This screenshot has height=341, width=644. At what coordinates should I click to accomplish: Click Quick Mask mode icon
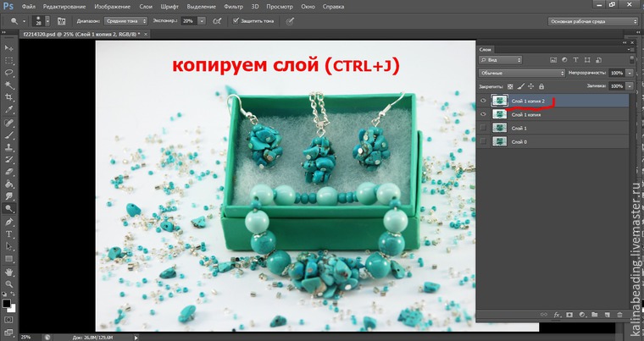8,320
